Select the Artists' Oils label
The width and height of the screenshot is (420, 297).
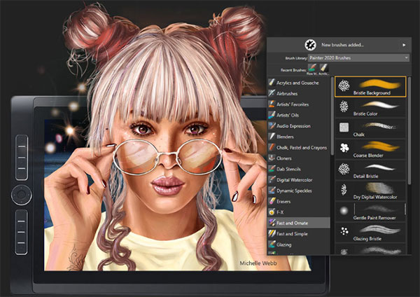pyautogui.click(x=288, y=116)
